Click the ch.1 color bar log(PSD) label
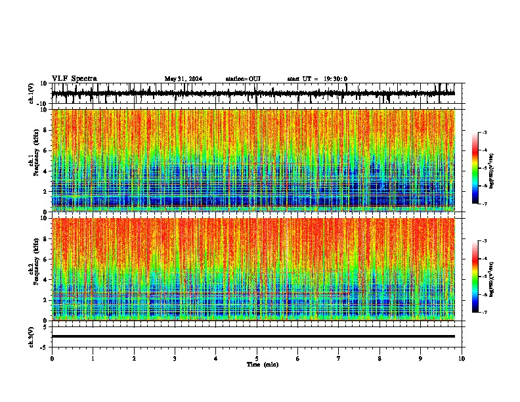The image size is (520, 402). [491, 171]
